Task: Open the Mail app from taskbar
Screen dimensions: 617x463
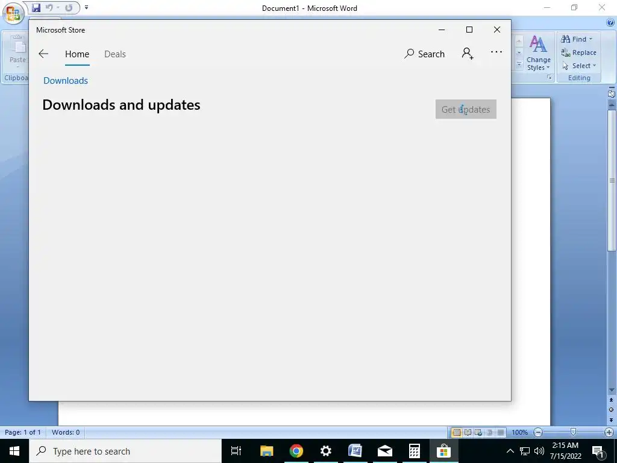Action: (x=384, y=451)
